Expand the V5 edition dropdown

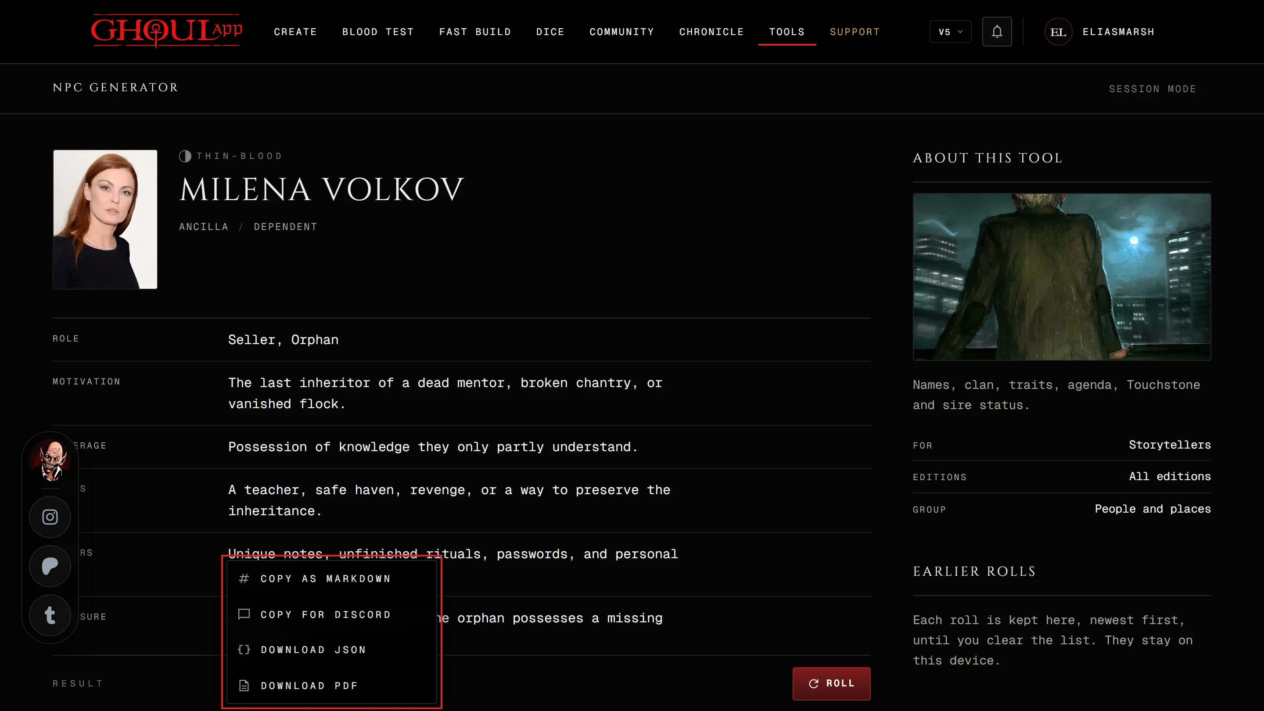pos(950,32)
